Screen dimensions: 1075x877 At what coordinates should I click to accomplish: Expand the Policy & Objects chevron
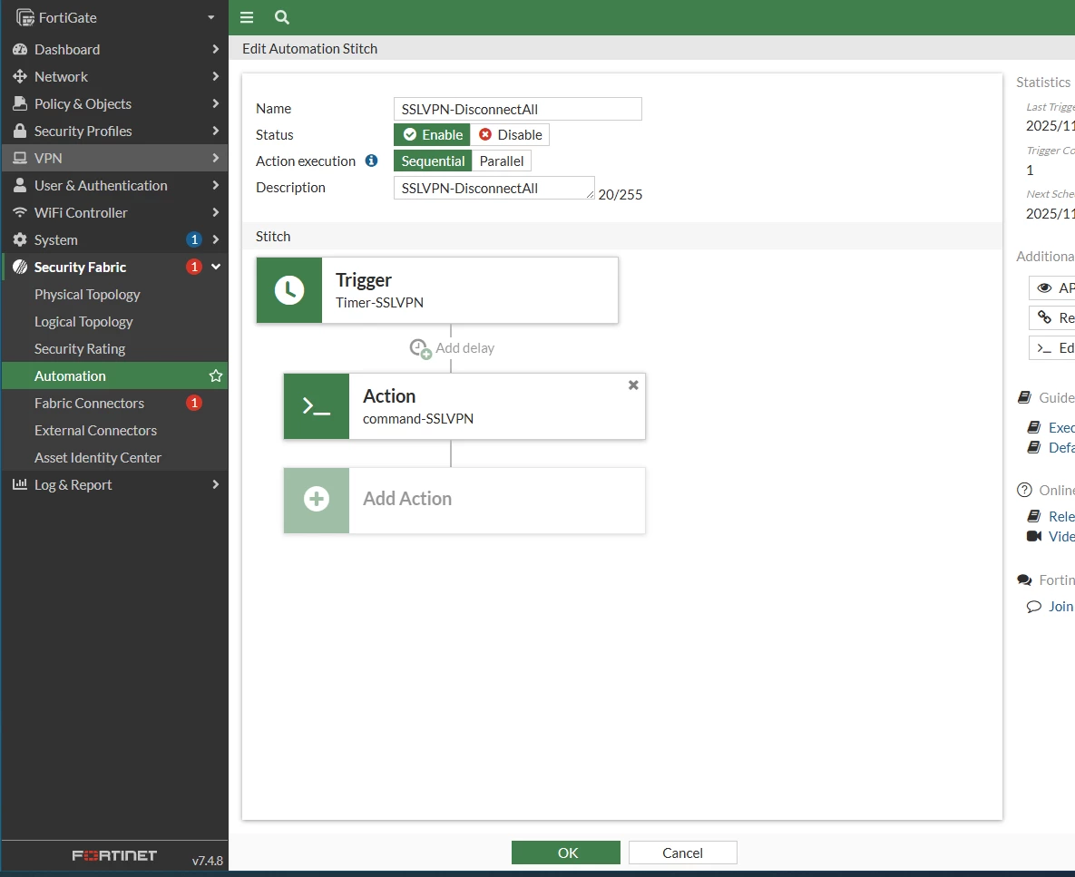click(215, 103)
